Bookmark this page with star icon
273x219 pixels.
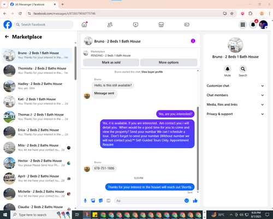[232, 14]
